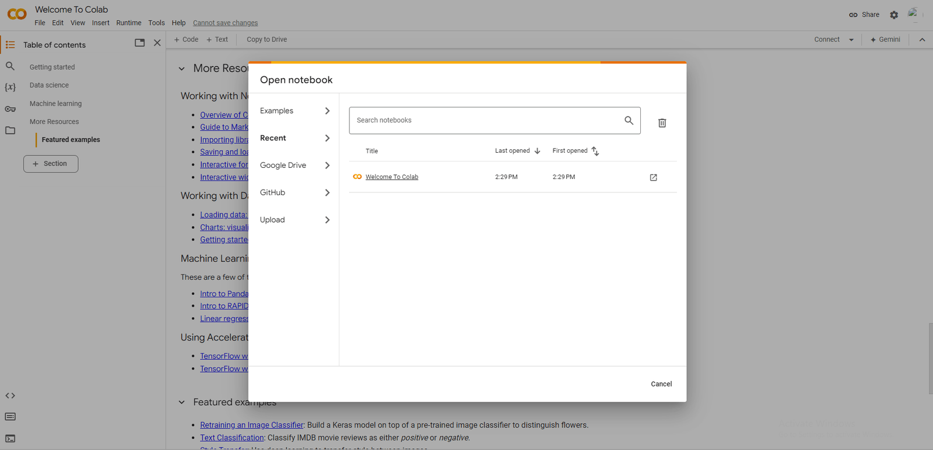Collapse the More Resources section
Viewport: 933px width, 450px height.
click(x=181, y=69)
